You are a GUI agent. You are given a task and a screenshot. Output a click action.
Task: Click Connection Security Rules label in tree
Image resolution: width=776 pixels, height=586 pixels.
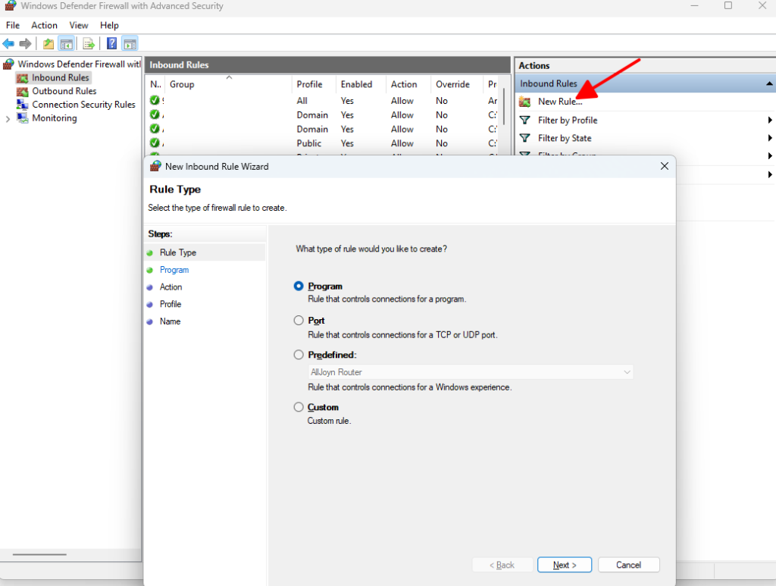(x=83, y=105)
